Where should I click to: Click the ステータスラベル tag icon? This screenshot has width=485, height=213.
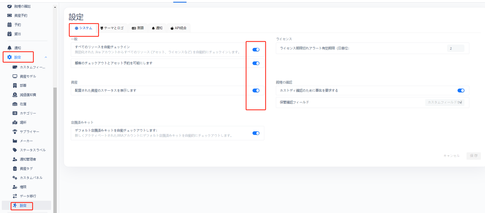coord(15,150)
